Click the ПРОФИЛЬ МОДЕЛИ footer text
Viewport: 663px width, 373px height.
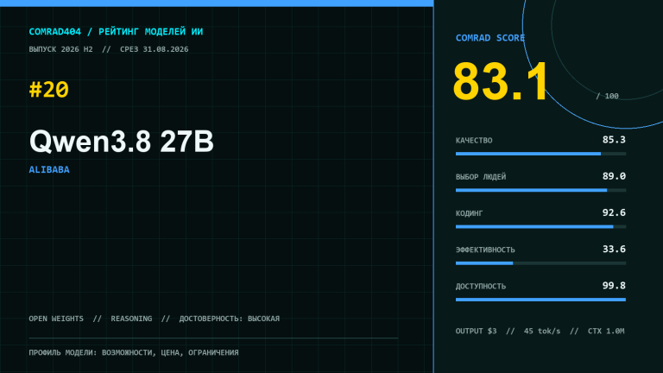[134, 352]
